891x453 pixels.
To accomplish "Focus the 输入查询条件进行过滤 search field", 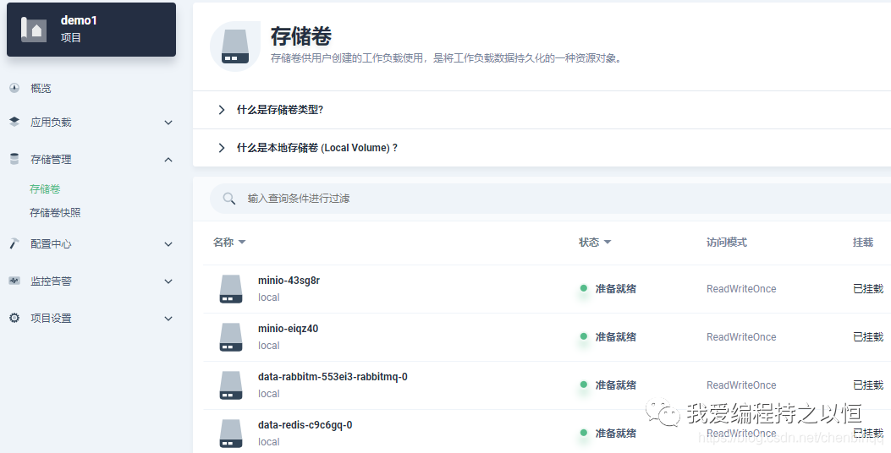I will (x=550, y=199).
